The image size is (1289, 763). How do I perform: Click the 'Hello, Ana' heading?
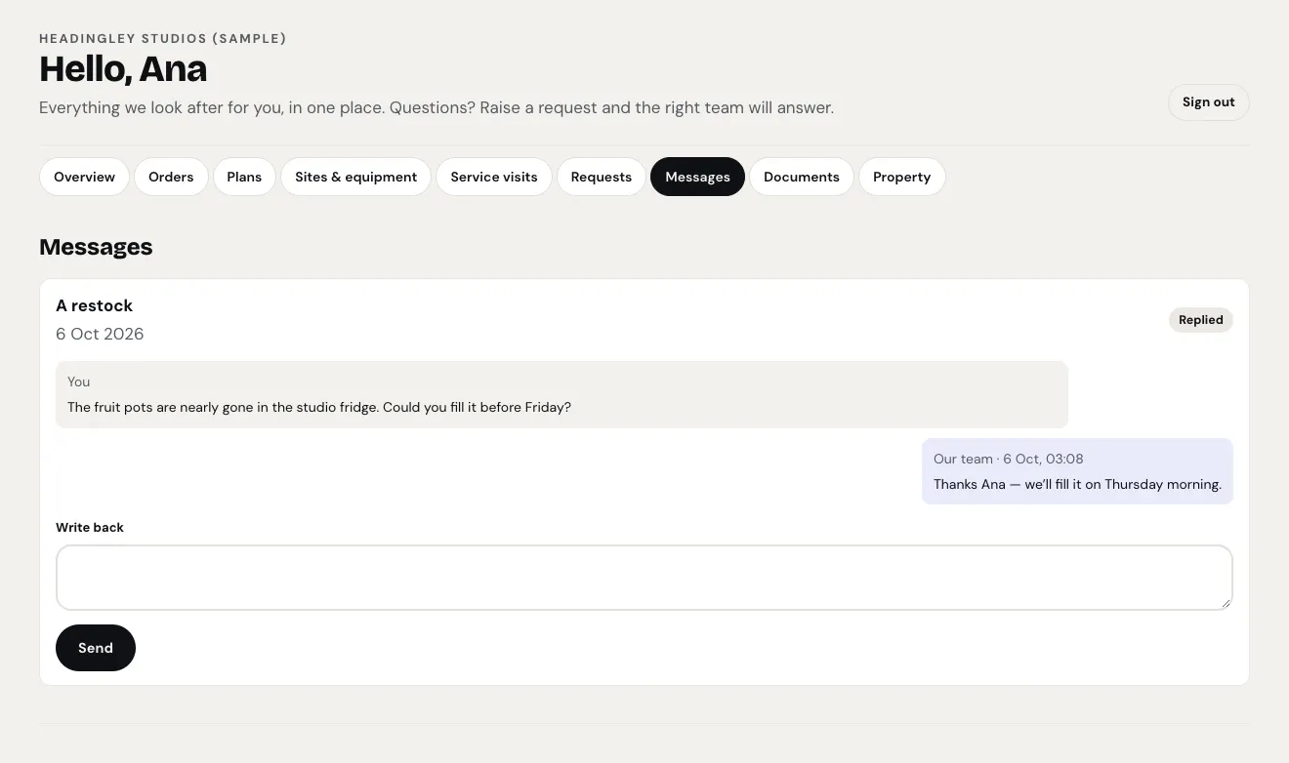coord(123,69)
